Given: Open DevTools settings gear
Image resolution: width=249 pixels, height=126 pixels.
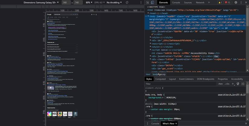Looking at the screenshot, I should click(236, 2).
